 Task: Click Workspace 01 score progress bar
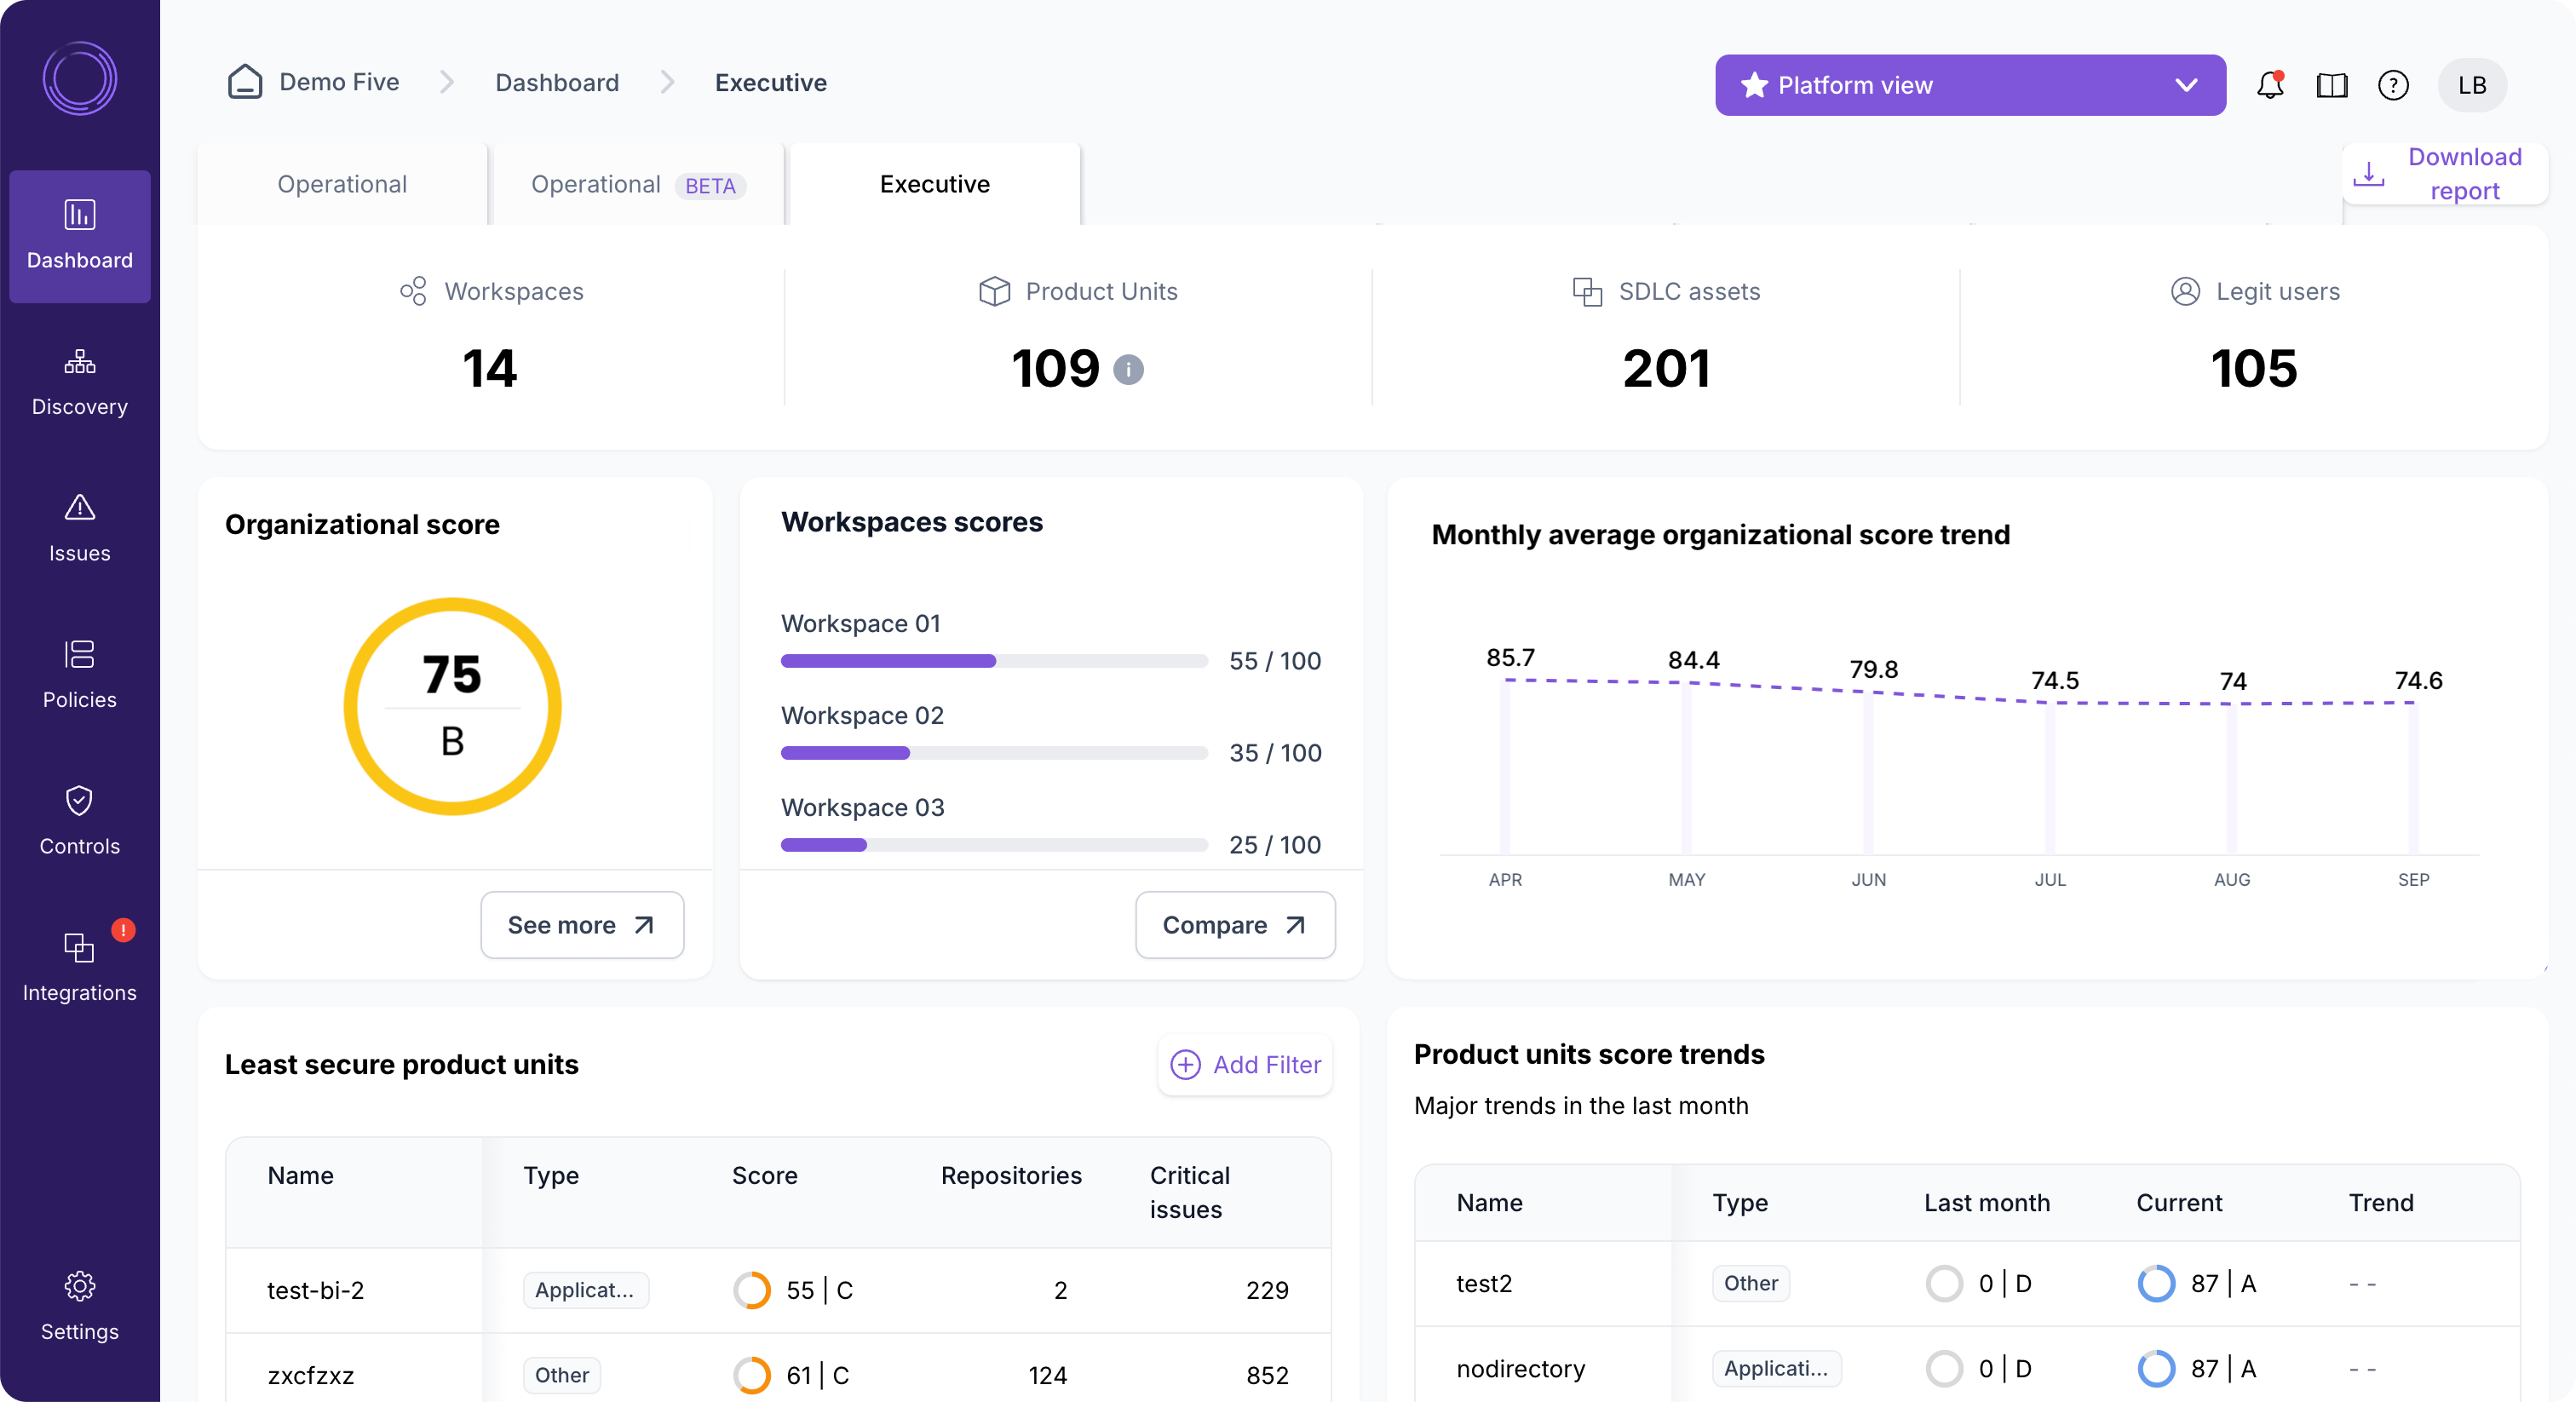coord(992,660)
